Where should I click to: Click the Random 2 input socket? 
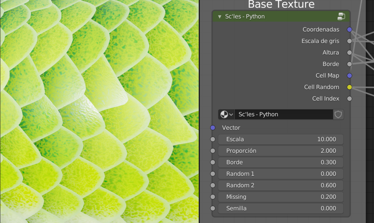pos(213,185)
